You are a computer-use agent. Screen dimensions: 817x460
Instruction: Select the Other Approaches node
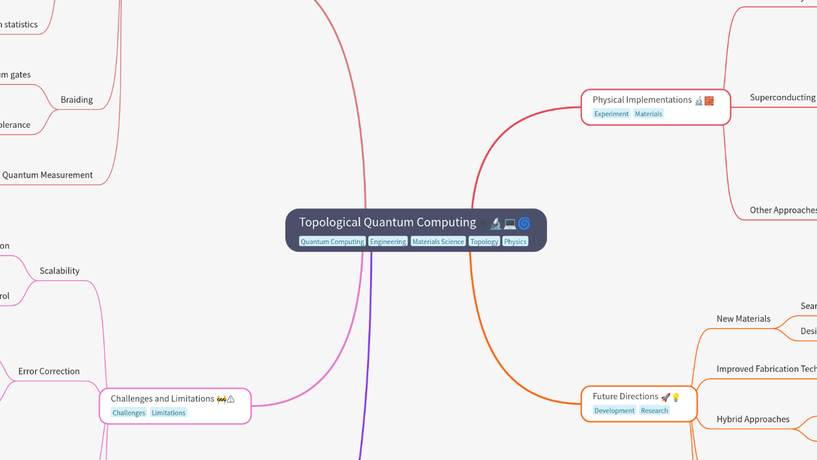click(783, 210)
